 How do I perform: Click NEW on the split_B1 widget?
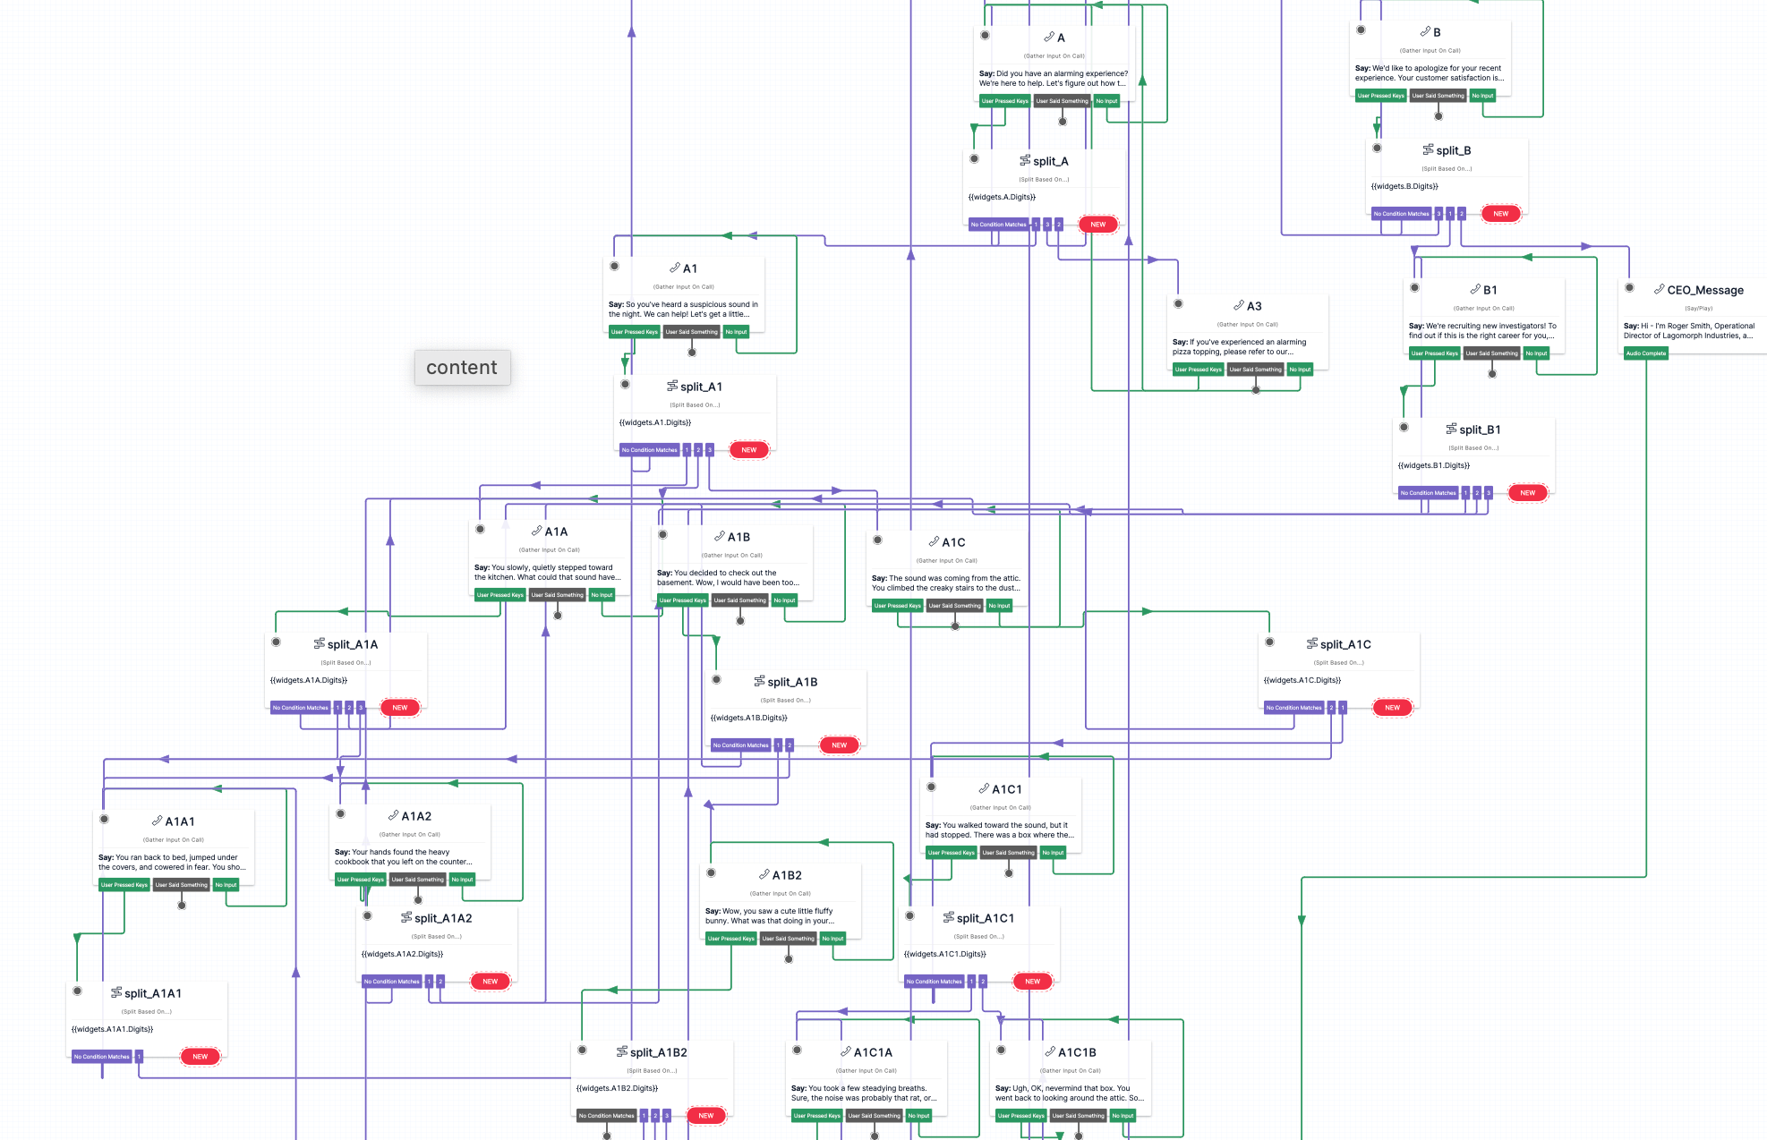pyautogui.click(x=1528, y=493)
